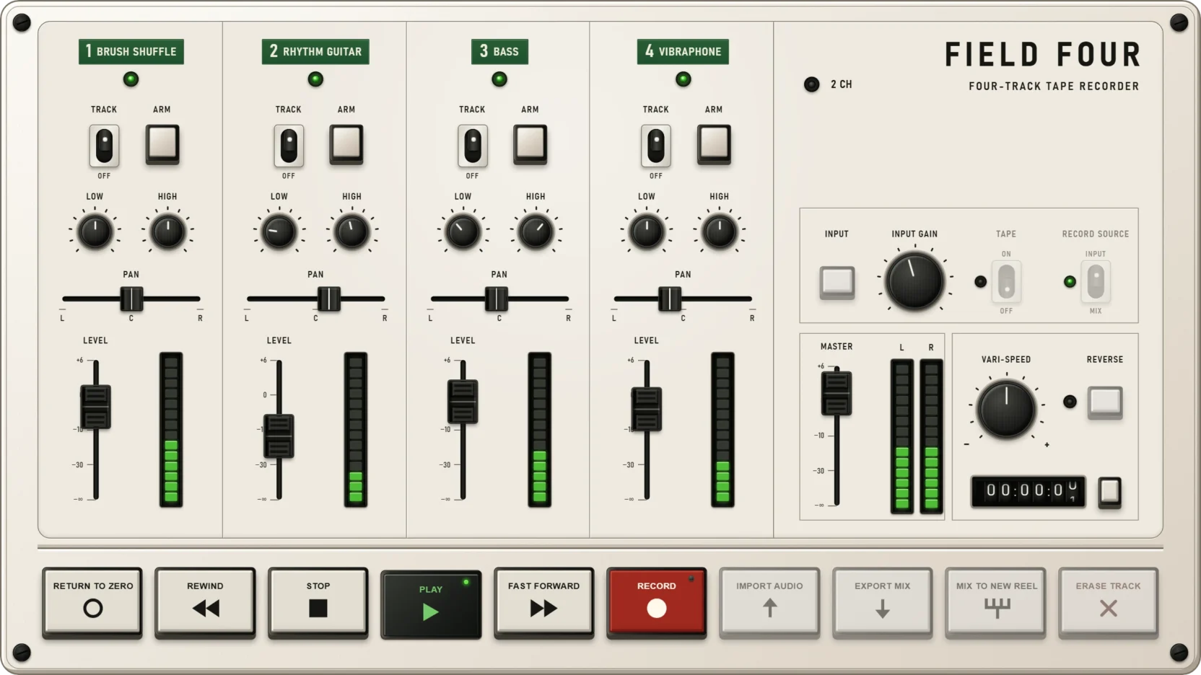
Task: Flip the Track switch on Vibraphone
Action: (x=656, y=146)
